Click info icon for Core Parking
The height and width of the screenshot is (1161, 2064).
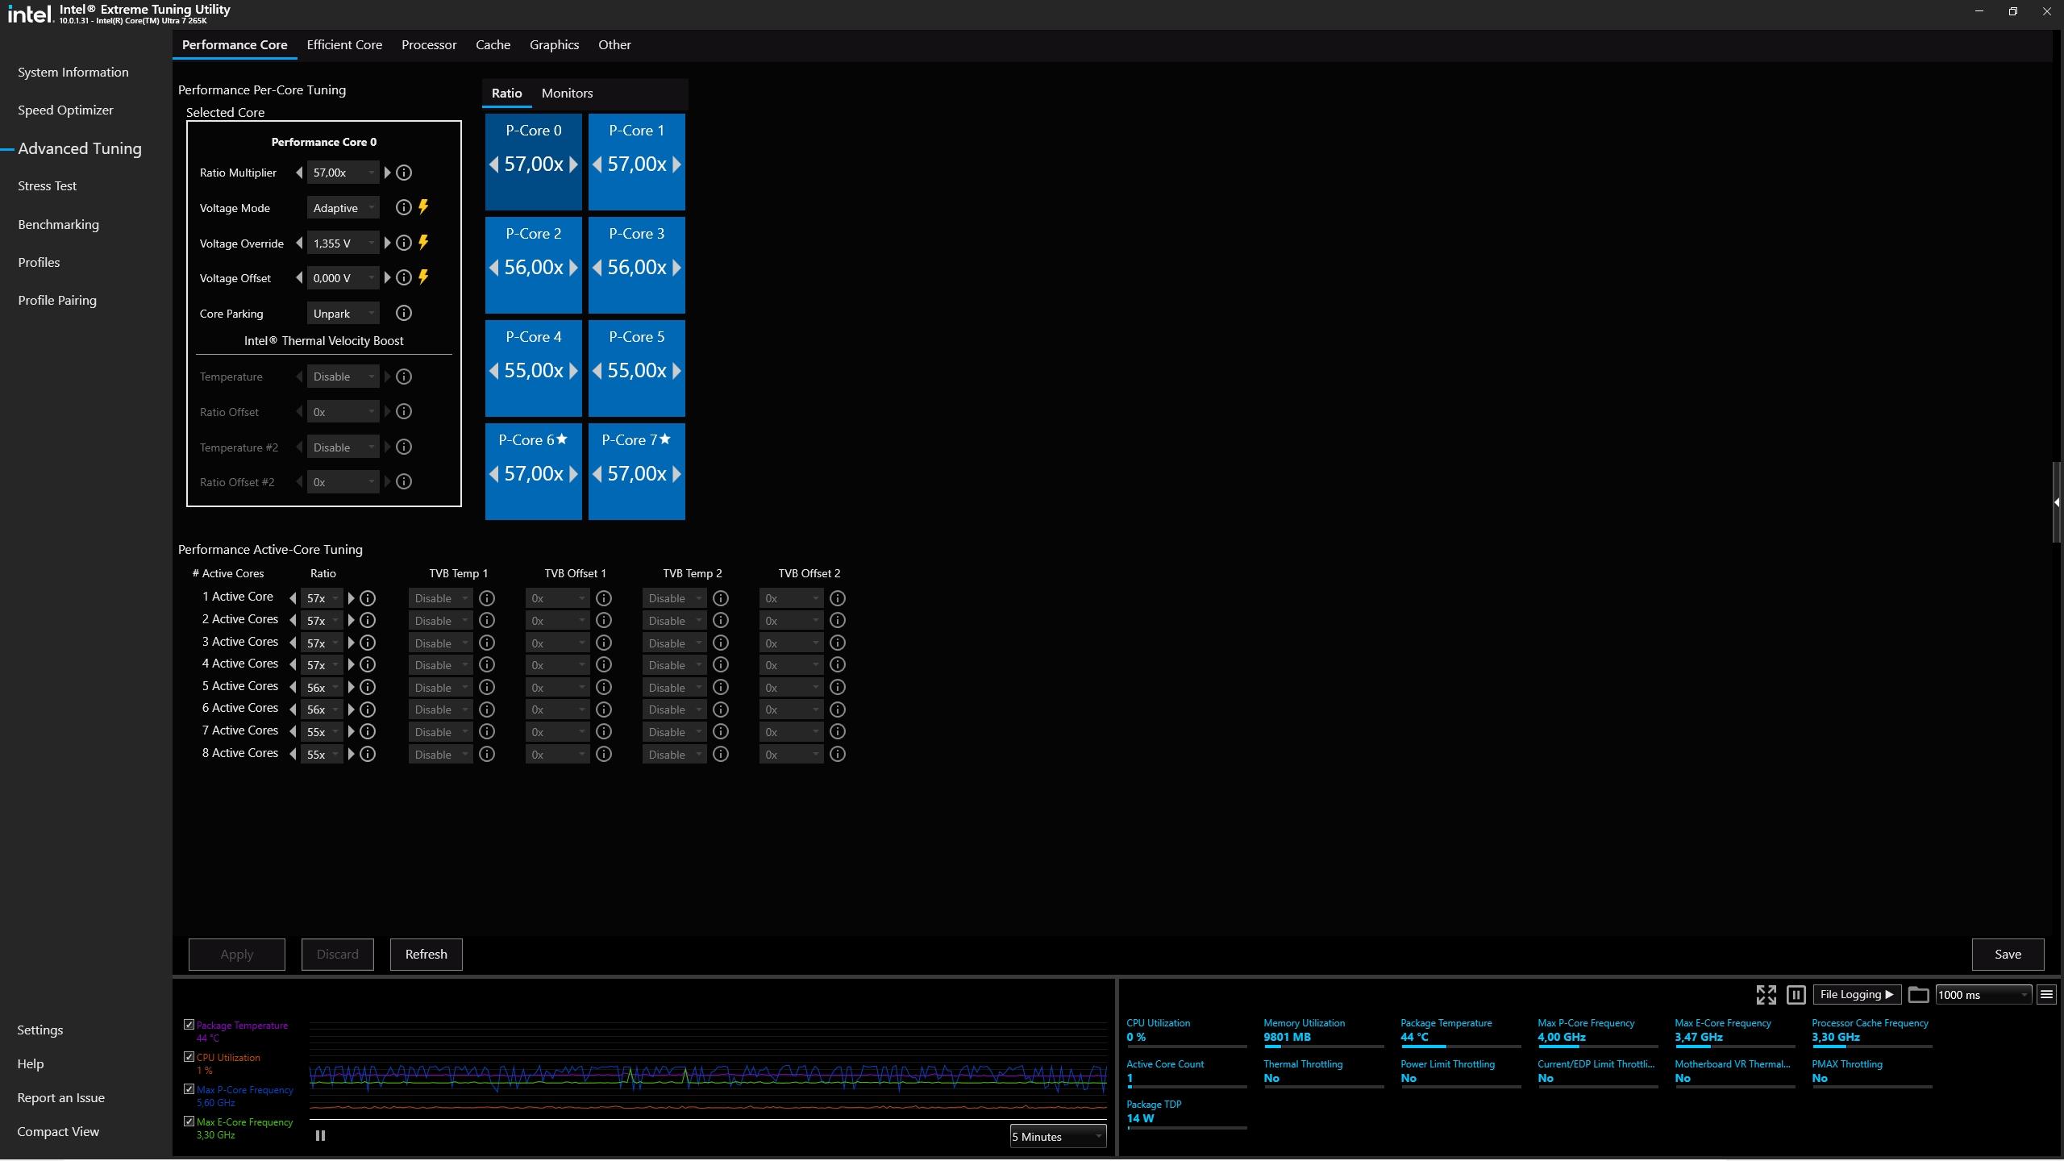pos(404,313)
